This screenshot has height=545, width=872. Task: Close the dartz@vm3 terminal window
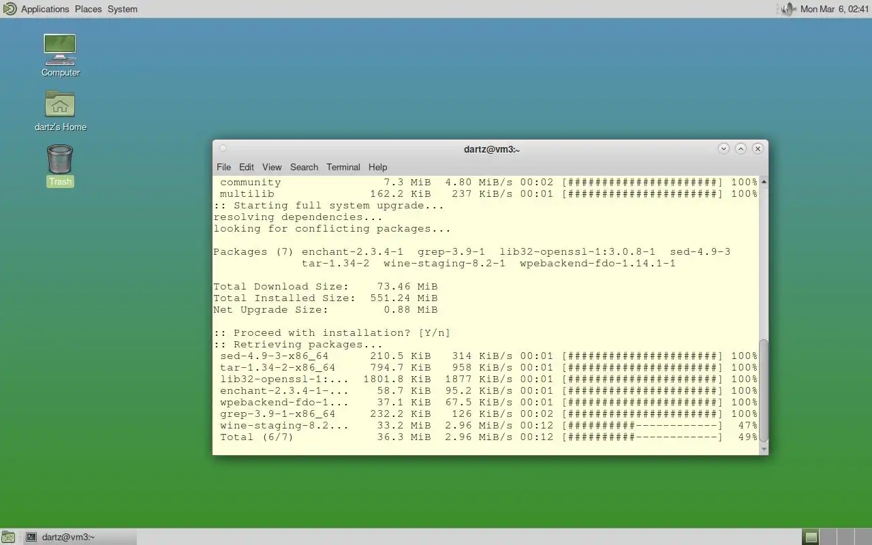tap(758, 149)
